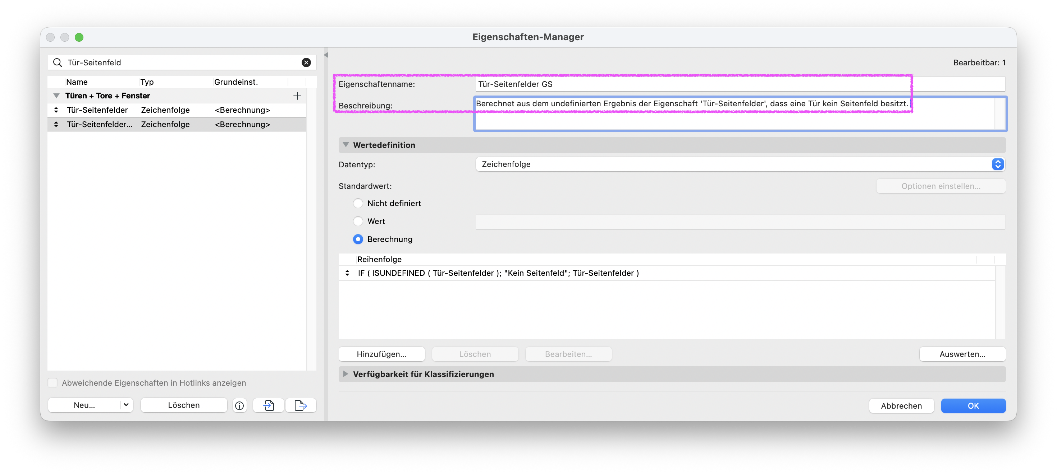Click the Löschen button under expression list

click(x=475, y=354)
